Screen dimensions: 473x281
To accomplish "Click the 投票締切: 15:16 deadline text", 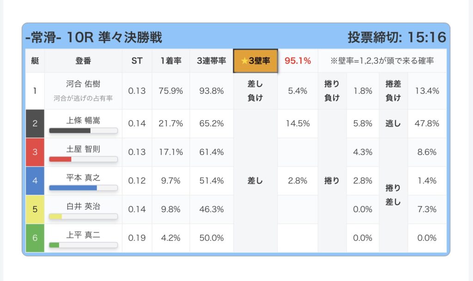I will 397,37.
